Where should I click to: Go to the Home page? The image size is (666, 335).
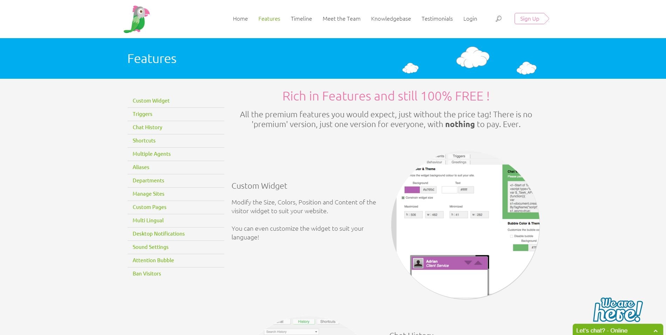point(240,19)
